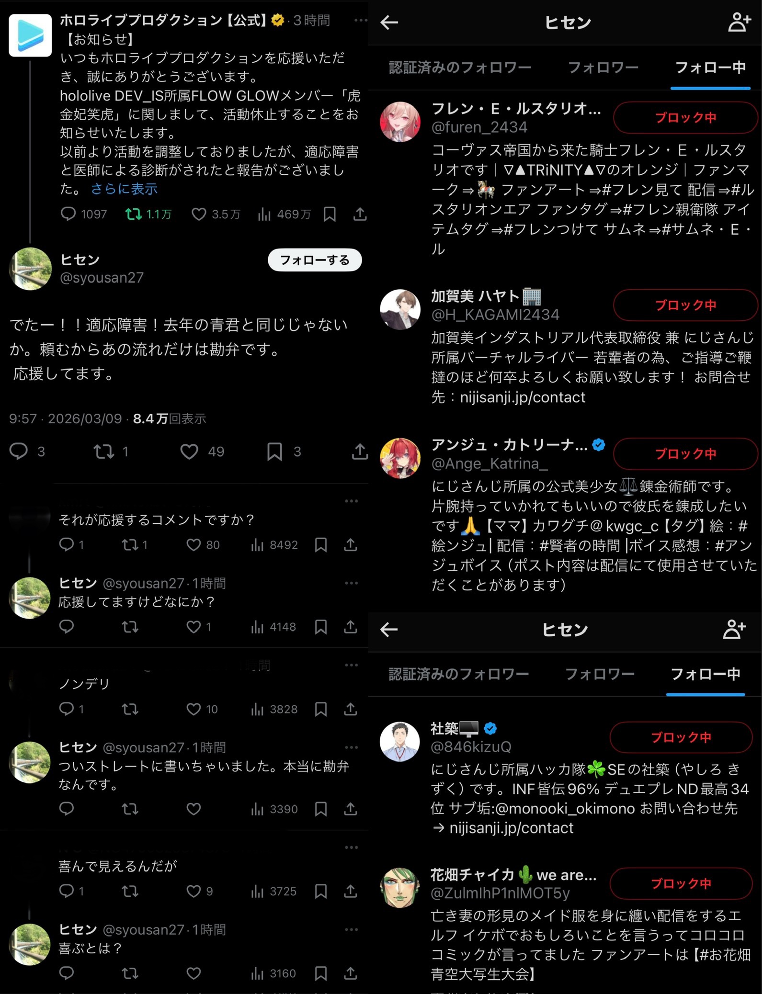The height and width of the screenshot is (994, 763).
Task: Toggle ブロック中 for フレン・E・ルスタリオ
Action: pyautogui.click(x=685, y=118)
